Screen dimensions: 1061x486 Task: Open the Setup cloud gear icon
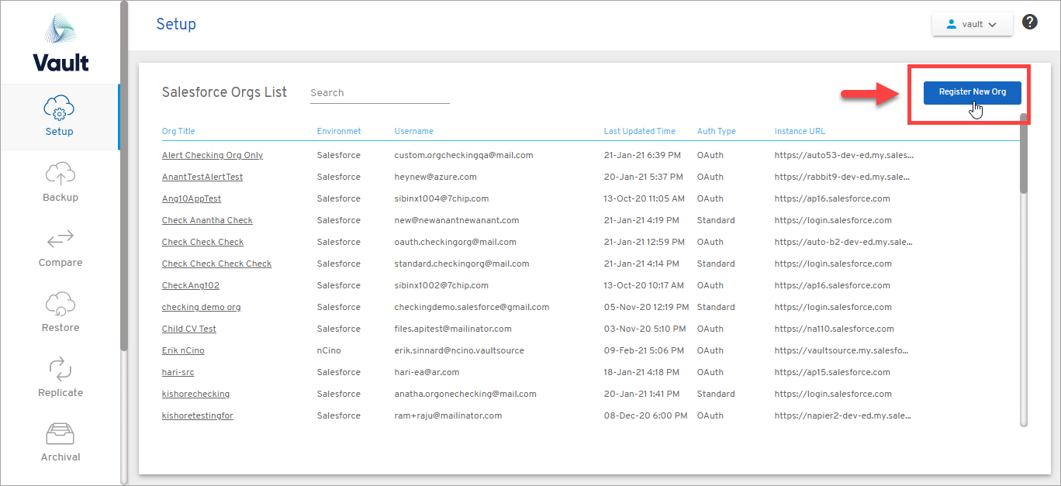(x=60, y=106)
